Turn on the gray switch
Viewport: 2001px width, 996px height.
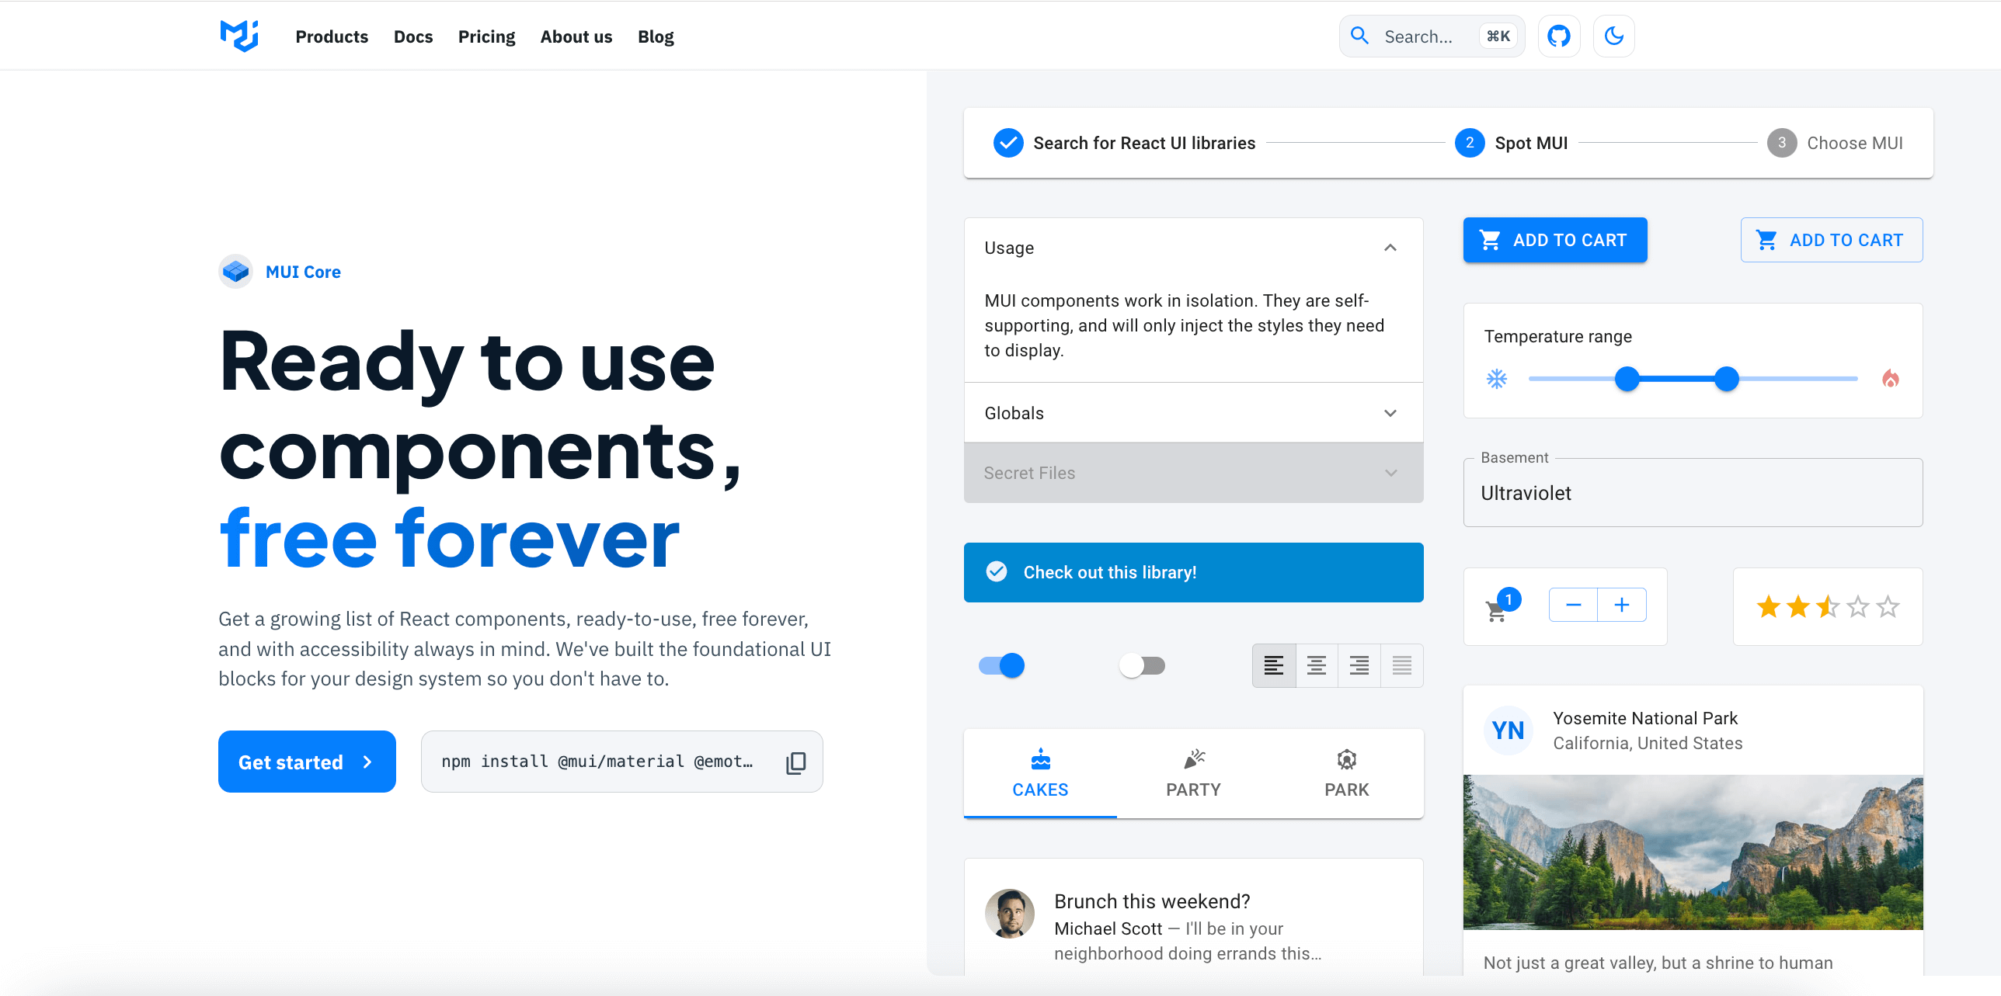(x=1141, y=665)
